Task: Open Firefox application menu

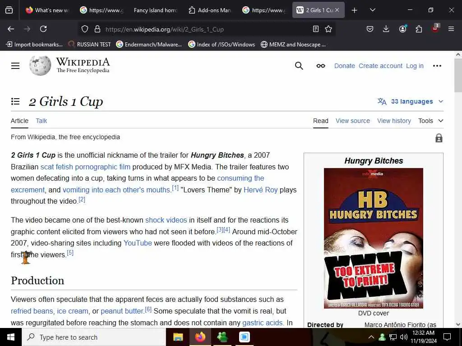Action: point(451,29)
